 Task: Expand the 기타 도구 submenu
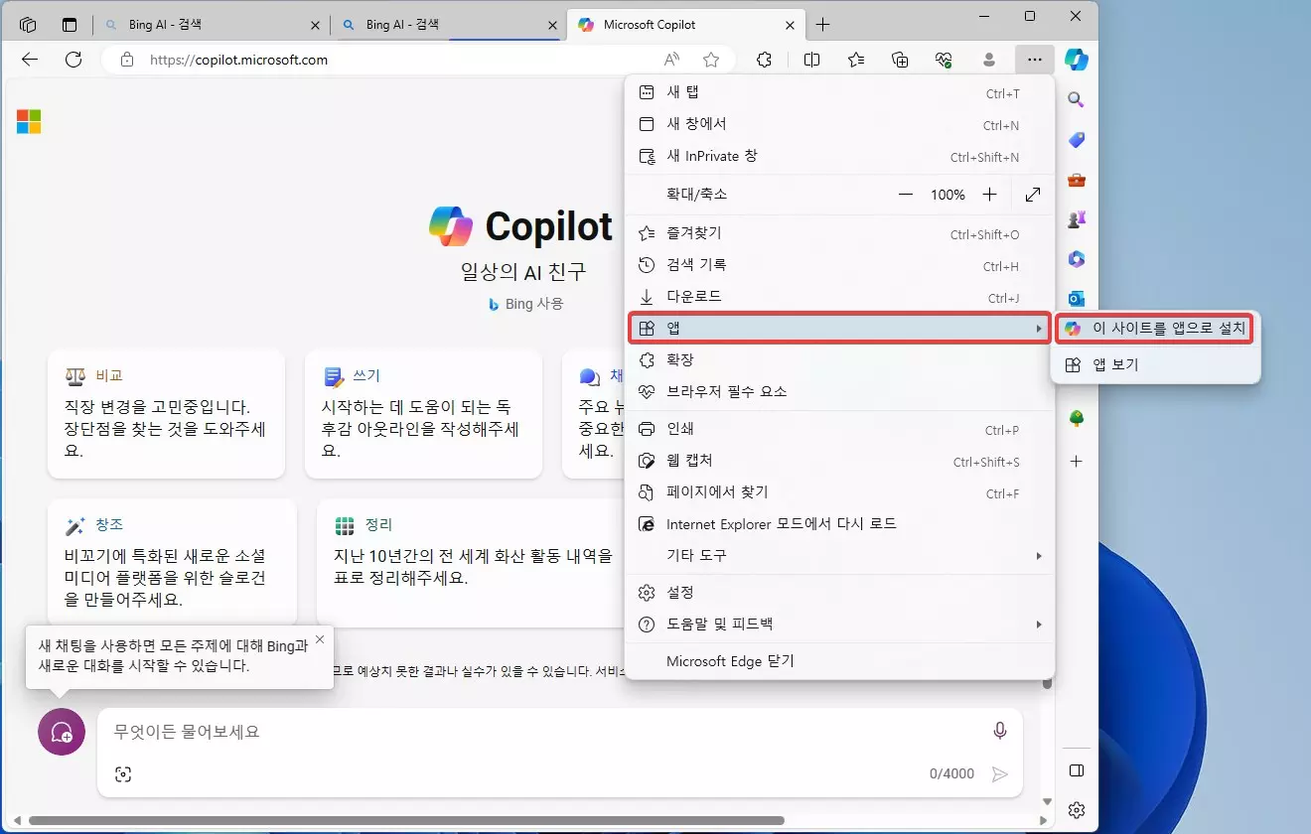[x=839, y=556]
